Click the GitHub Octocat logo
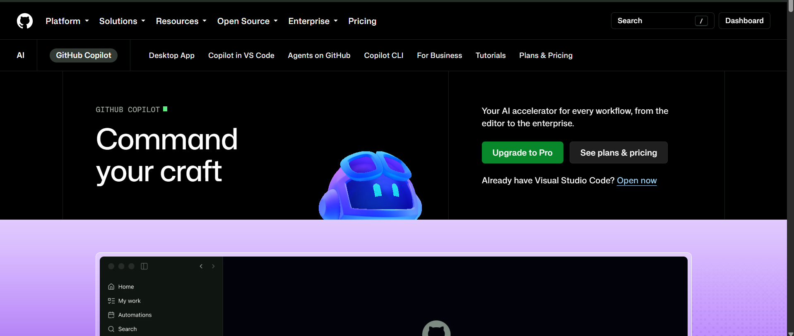 tap(25, 21)
